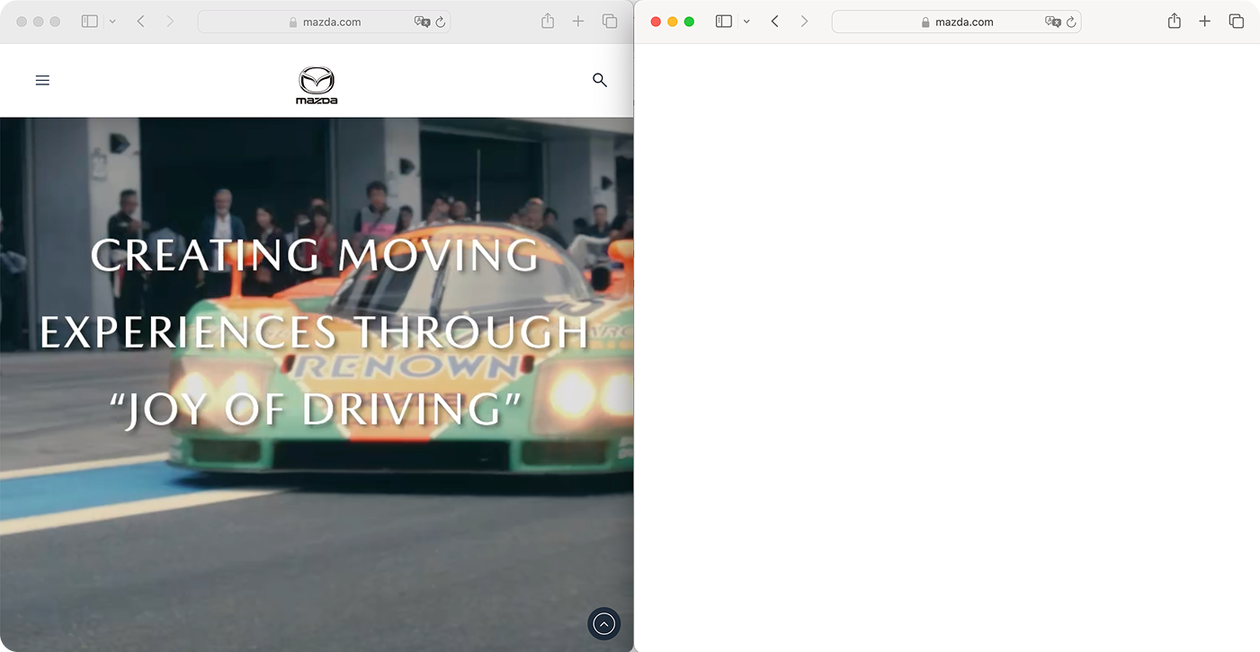The height and width of the screenshot is (652, 1260).
Task: Click the scroll-to-top arrow button on the Mazda page
Action: [604, 623]
